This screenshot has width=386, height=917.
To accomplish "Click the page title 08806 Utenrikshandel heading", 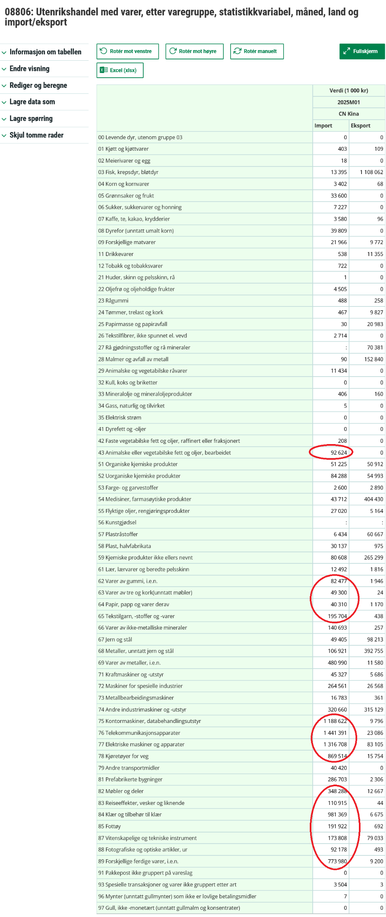I will click(181, 17).
